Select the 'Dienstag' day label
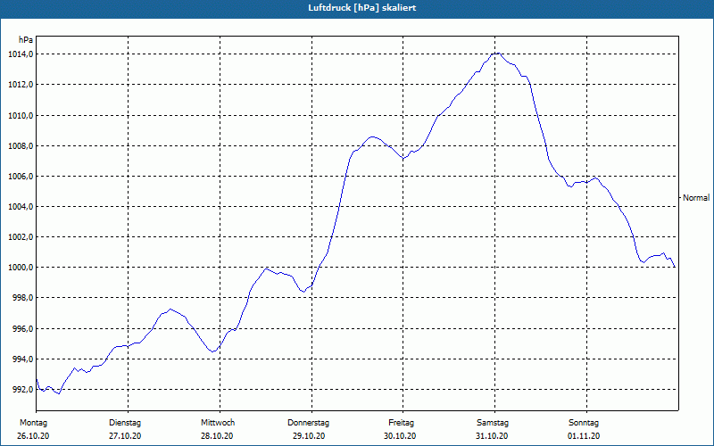The image size is (714, 446). pos(125,423)
